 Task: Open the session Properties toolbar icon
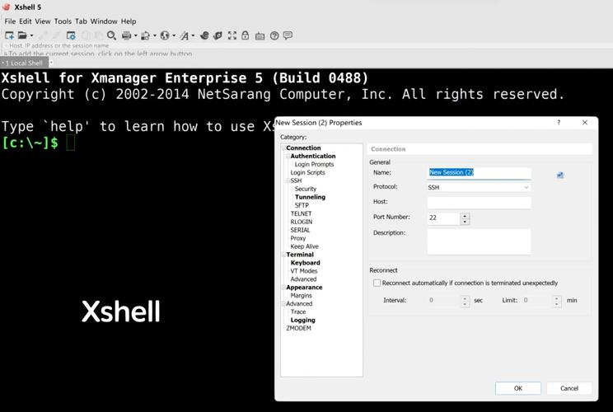[71, 35]
